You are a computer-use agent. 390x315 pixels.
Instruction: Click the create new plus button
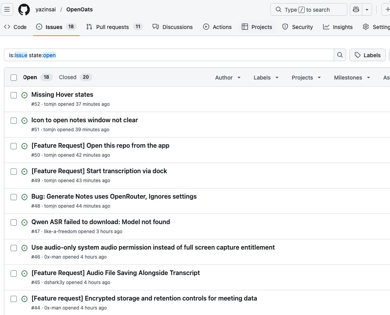[x=386, y=9]
